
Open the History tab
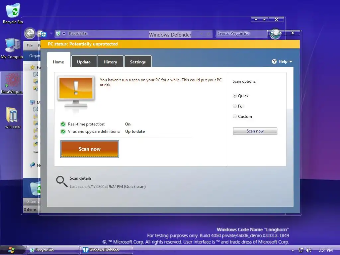click(110, 62)
